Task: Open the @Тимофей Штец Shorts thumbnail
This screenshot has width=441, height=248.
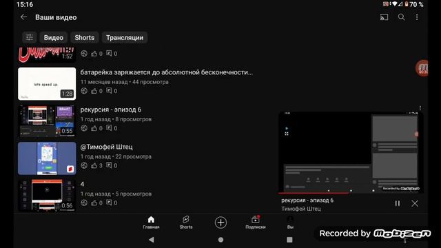Action: click(x=47, y=158)
